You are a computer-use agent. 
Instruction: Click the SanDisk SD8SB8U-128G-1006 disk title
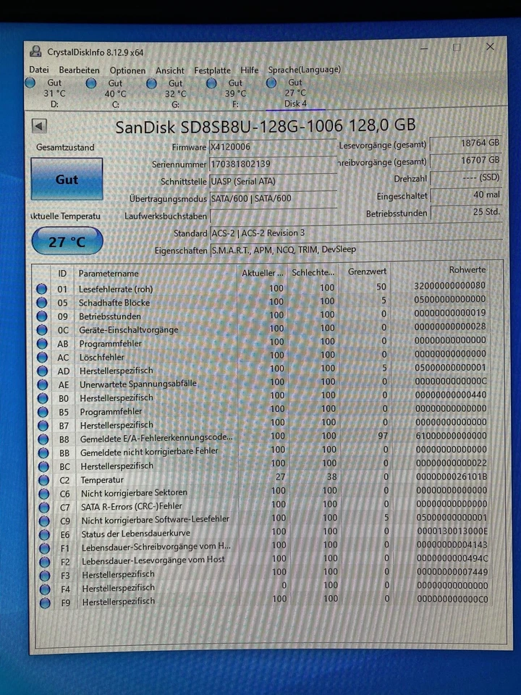pyautogui.click(x=266, y=126)
